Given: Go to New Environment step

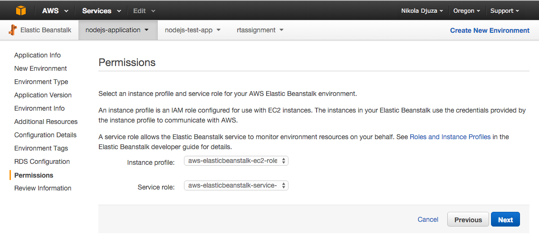Looking at the screenshot, I should (x=40, y=68).
